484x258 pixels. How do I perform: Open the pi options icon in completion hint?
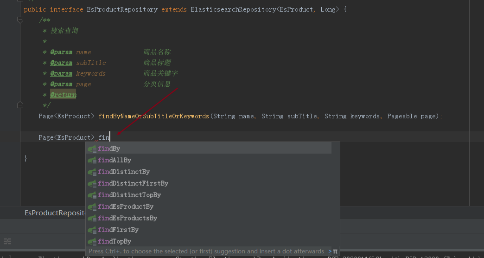[335, 251]
